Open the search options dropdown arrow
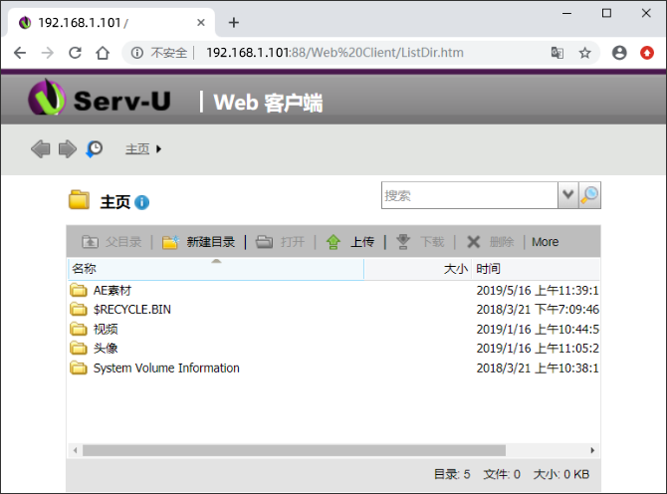This screenshot has width=667, height=494. 567,196
